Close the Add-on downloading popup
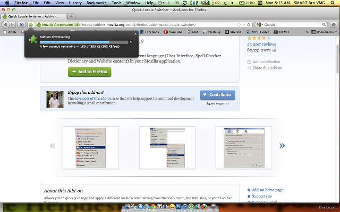The height and width of the screenshot is (212, 340). (135, 33)
